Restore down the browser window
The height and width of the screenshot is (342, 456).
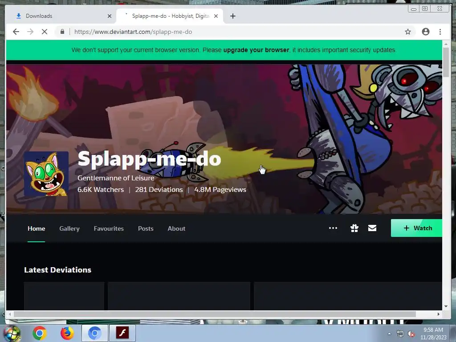tap(425, 9)
